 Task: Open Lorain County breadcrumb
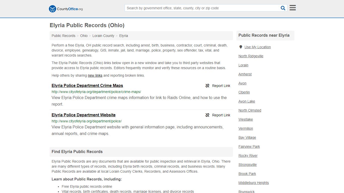tap(103, 36)
